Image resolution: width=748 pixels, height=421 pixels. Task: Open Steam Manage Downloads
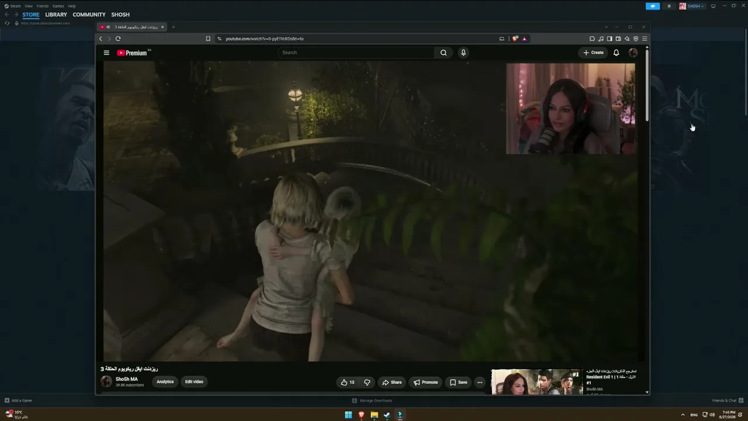pos(372,401)
